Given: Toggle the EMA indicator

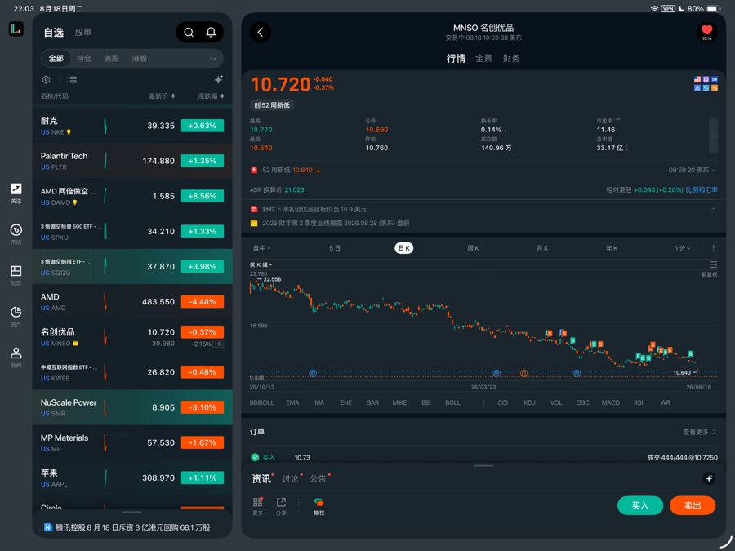Looking at the screenshot, I should click(292, 402).
